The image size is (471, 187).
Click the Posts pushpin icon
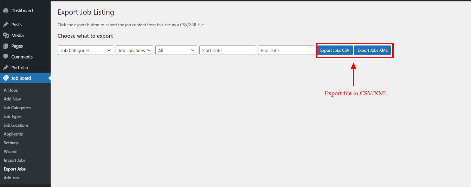pos(6,25)
